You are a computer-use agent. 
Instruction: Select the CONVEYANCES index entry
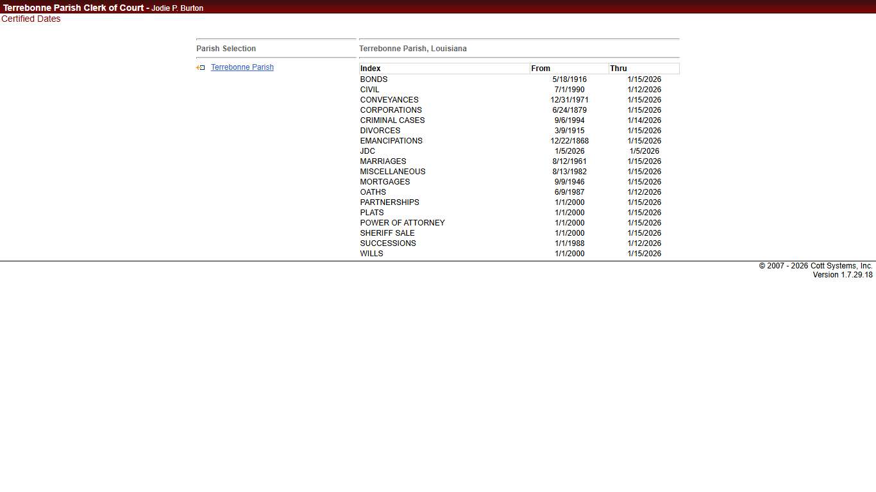pos(389,100)
